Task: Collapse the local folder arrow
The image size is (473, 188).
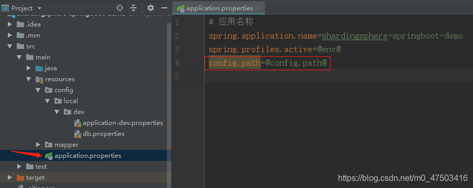Action: click(x=48, y=101)
